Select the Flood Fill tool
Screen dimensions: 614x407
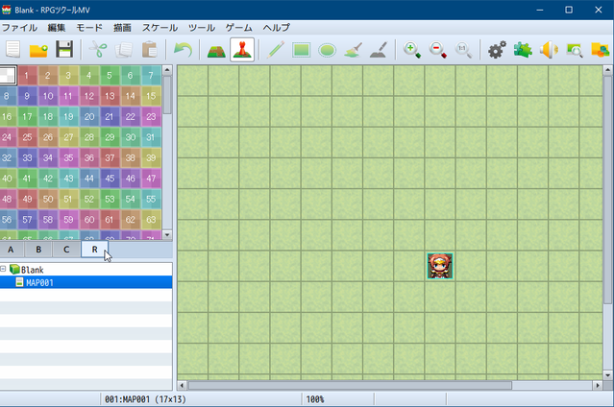(353, 50)
